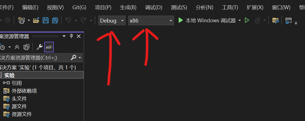Toggle Show All Files in Solution Explorer

click(x=26, y=47)
